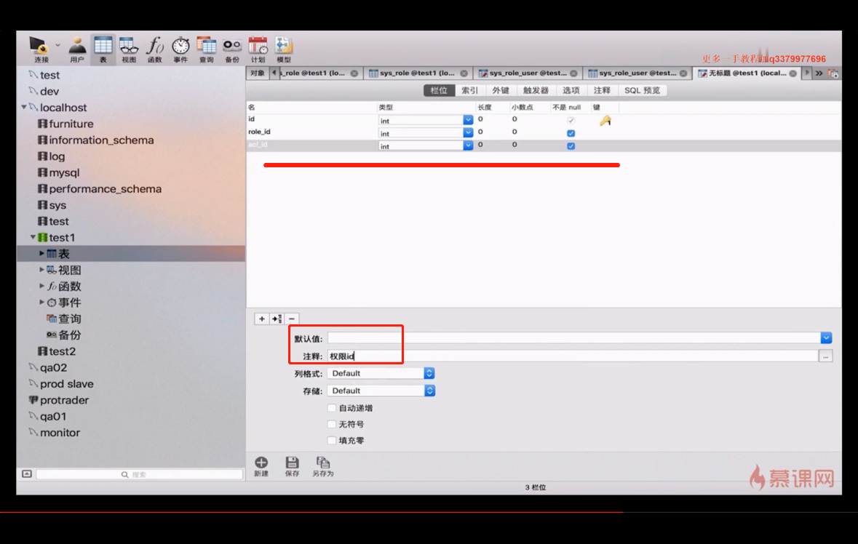Collapse the test1 database

pyautogui.click(x=33, y=237)
